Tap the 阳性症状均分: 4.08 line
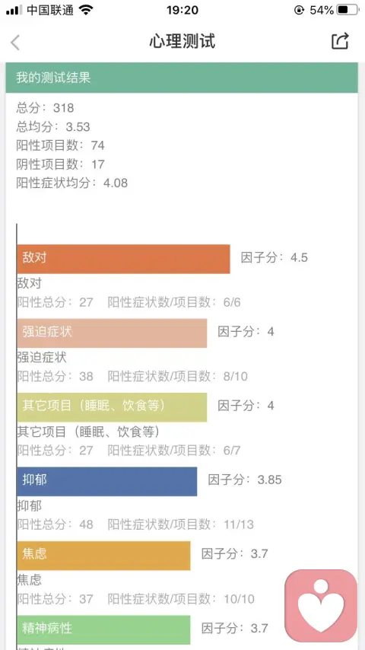Image resolution: width=365 pixels, height=650 pixels. click(72, 183)
